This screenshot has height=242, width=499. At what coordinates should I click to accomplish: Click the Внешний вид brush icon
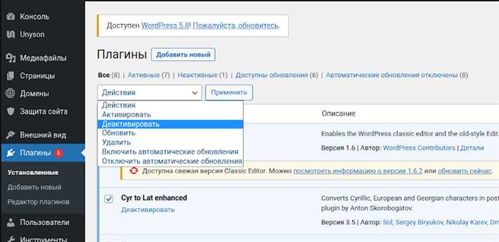click(11, 135)
